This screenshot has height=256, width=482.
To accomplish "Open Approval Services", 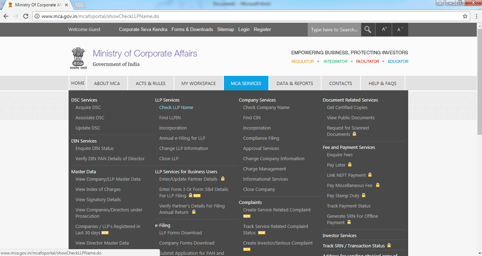I will pyautogui.click(x=261, y=148).
